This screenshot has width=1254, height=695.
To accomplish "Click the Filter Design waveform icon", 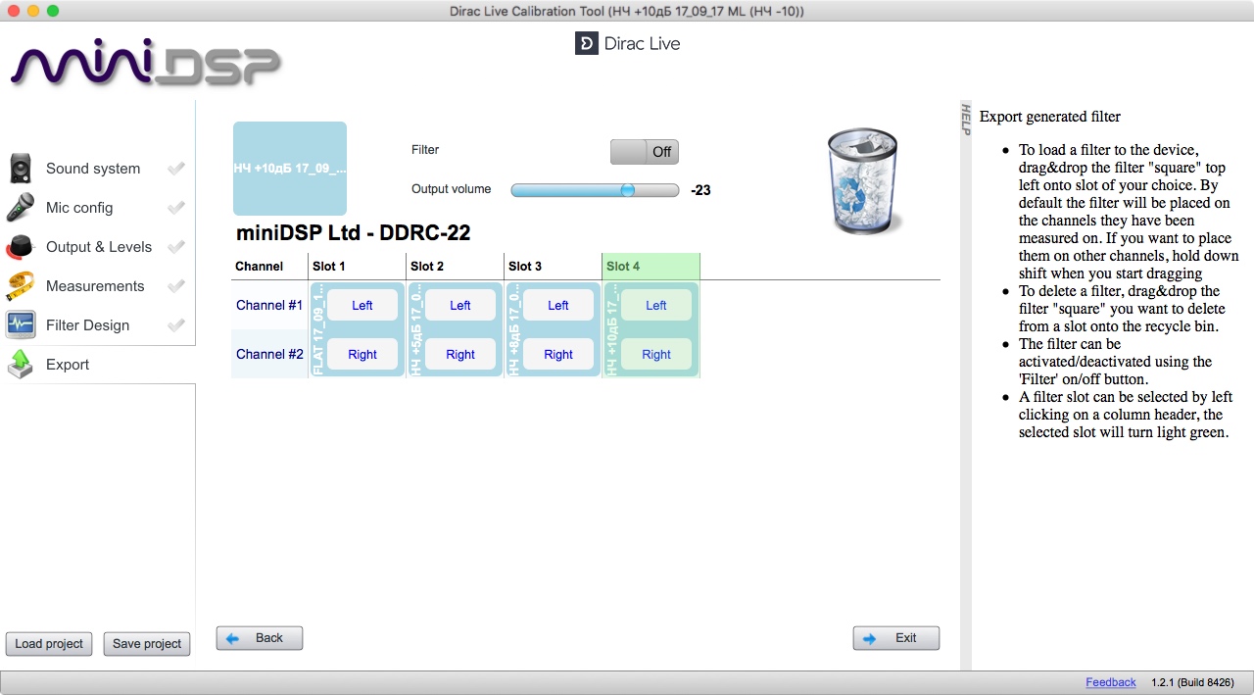I will point(21,325).
